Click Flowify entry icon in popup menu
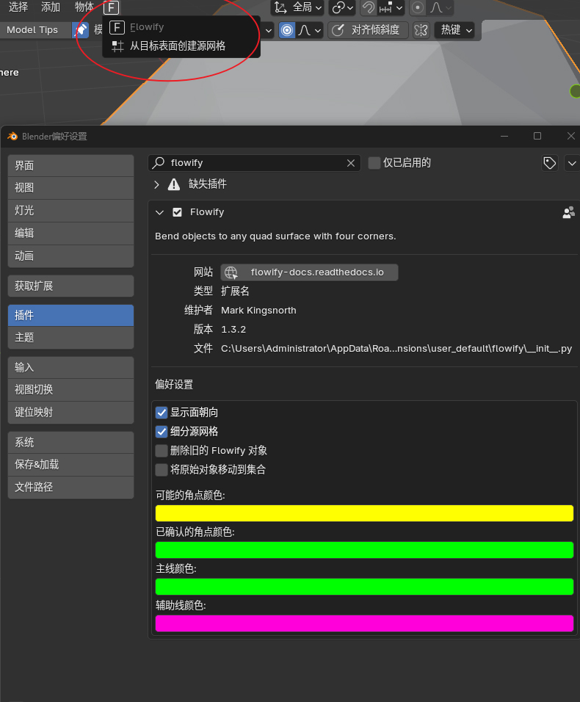Screen dimensions: 580x702 click(117, 27)
